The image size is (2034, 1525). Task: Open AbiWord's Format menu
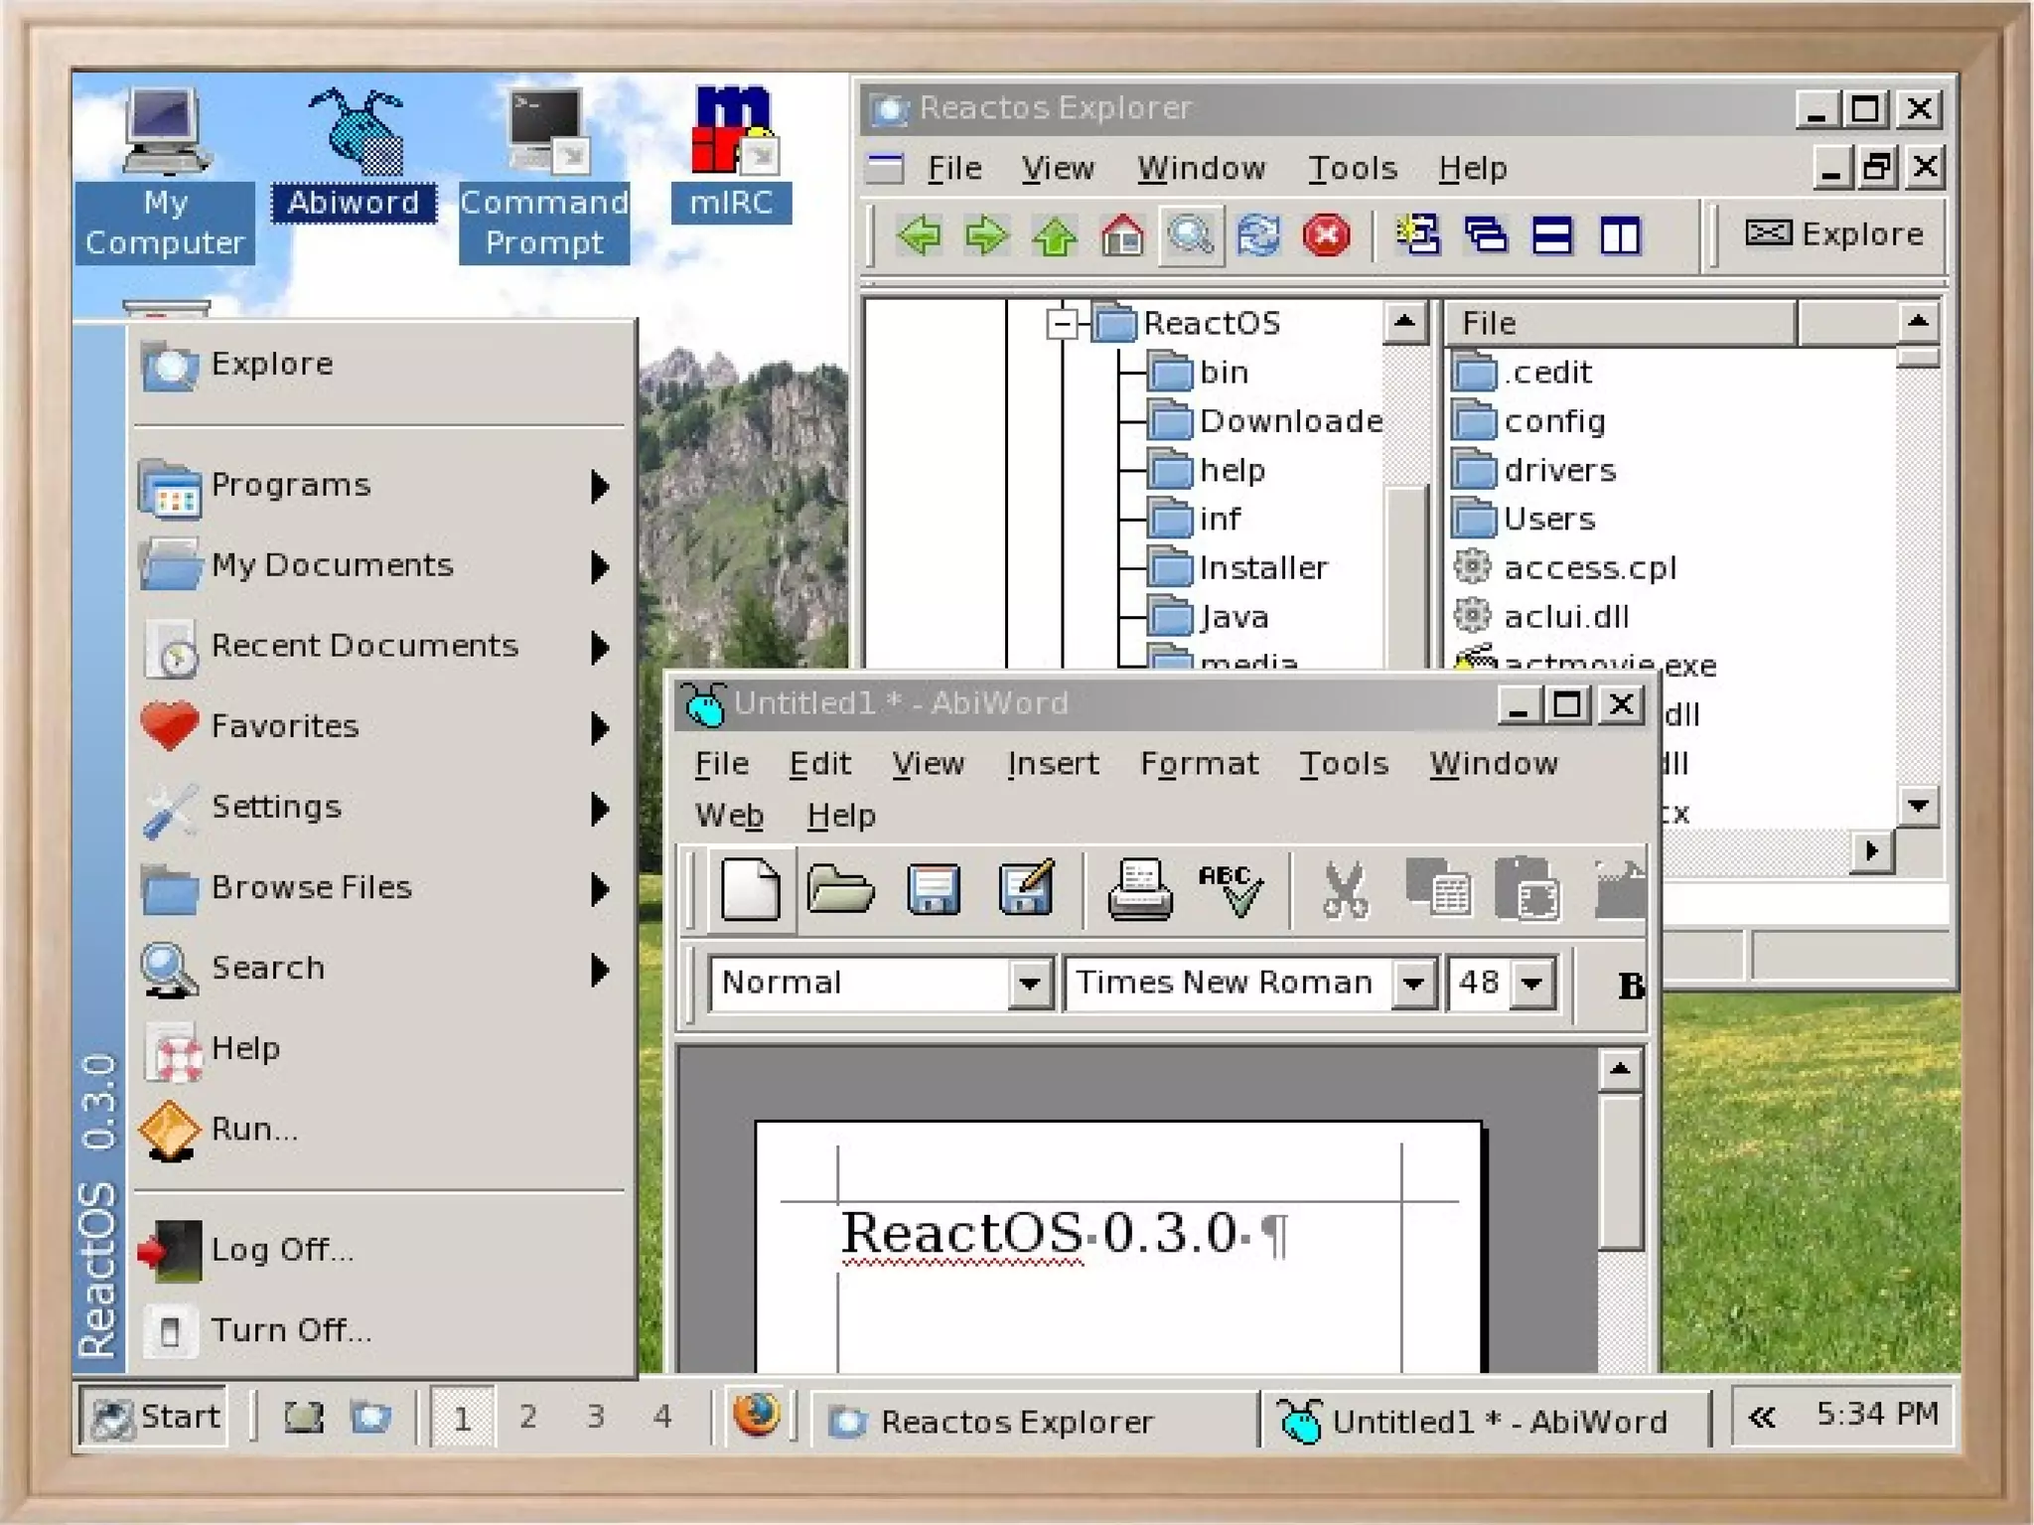click(1199, 763)
